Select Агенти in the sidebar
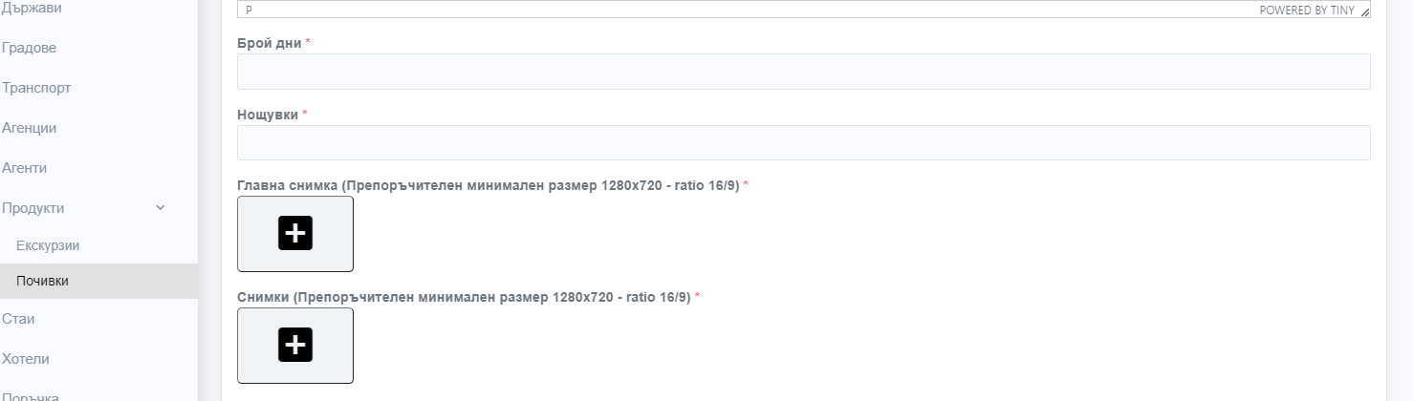 (x=25, y=168)
